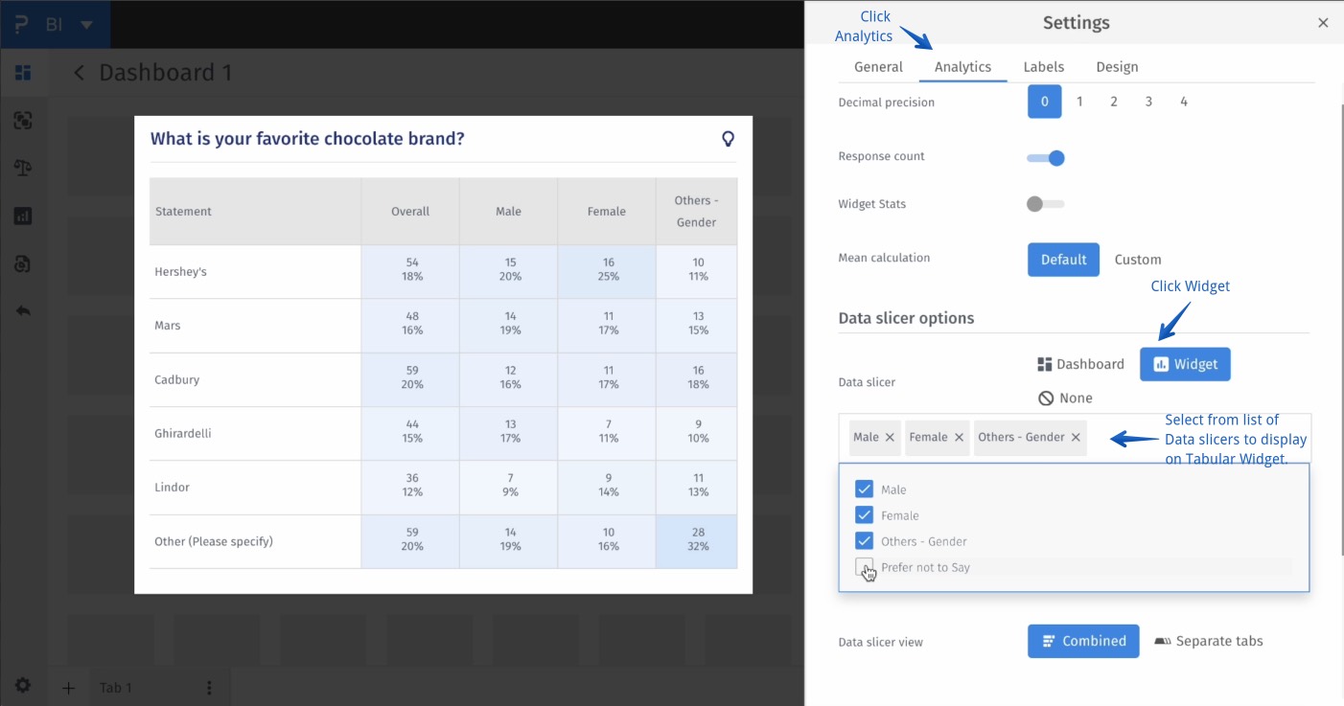
Task: Open Tab 1 three-dot options menu
Action: 209,688
